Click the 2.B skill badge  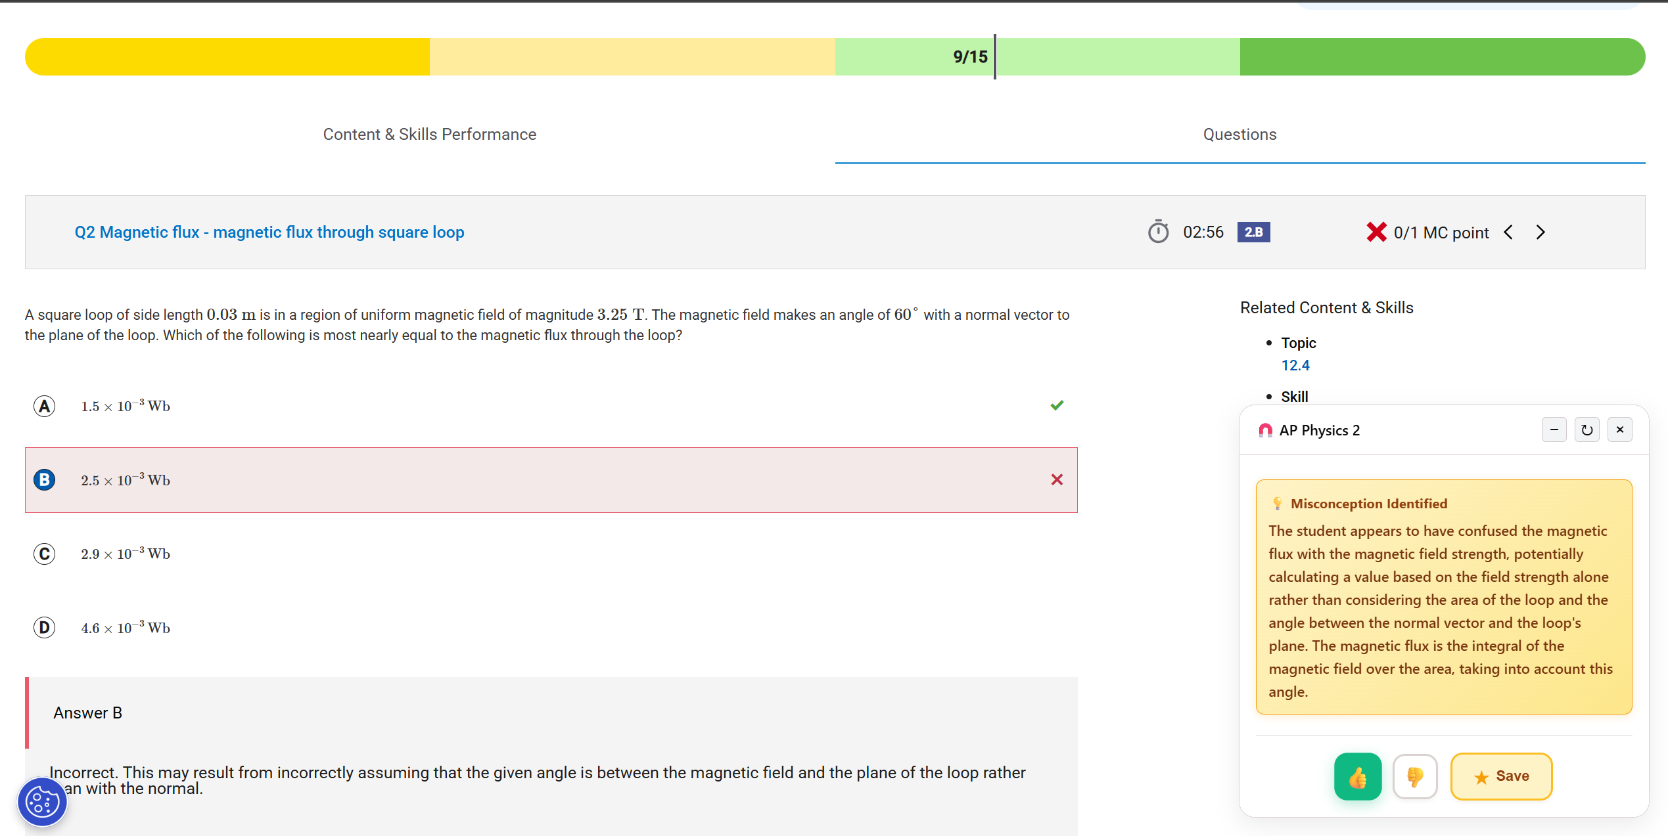click(1253, 232)
